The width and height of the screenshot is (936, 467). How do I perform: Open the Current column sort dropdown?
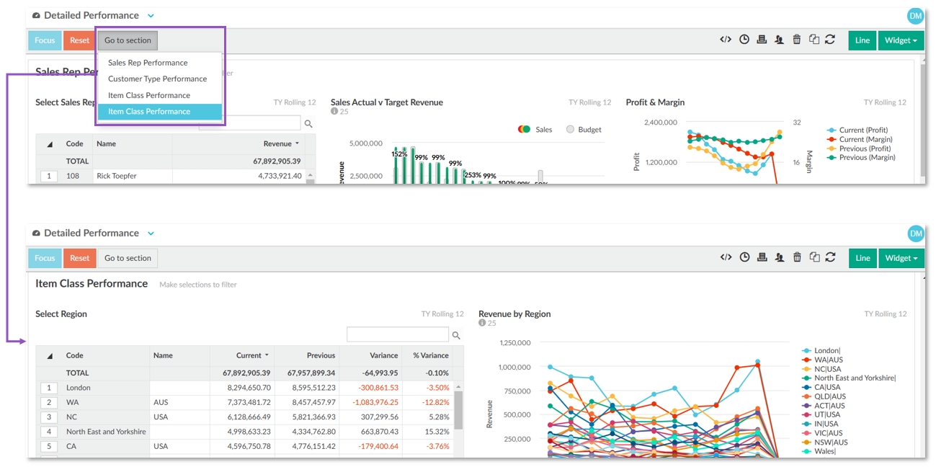(x=267, y=355)
